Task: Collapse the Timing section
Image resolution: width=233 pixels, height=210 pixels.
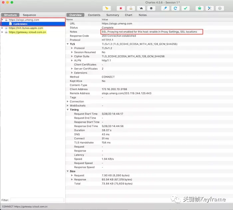Action: coord(68,110)
